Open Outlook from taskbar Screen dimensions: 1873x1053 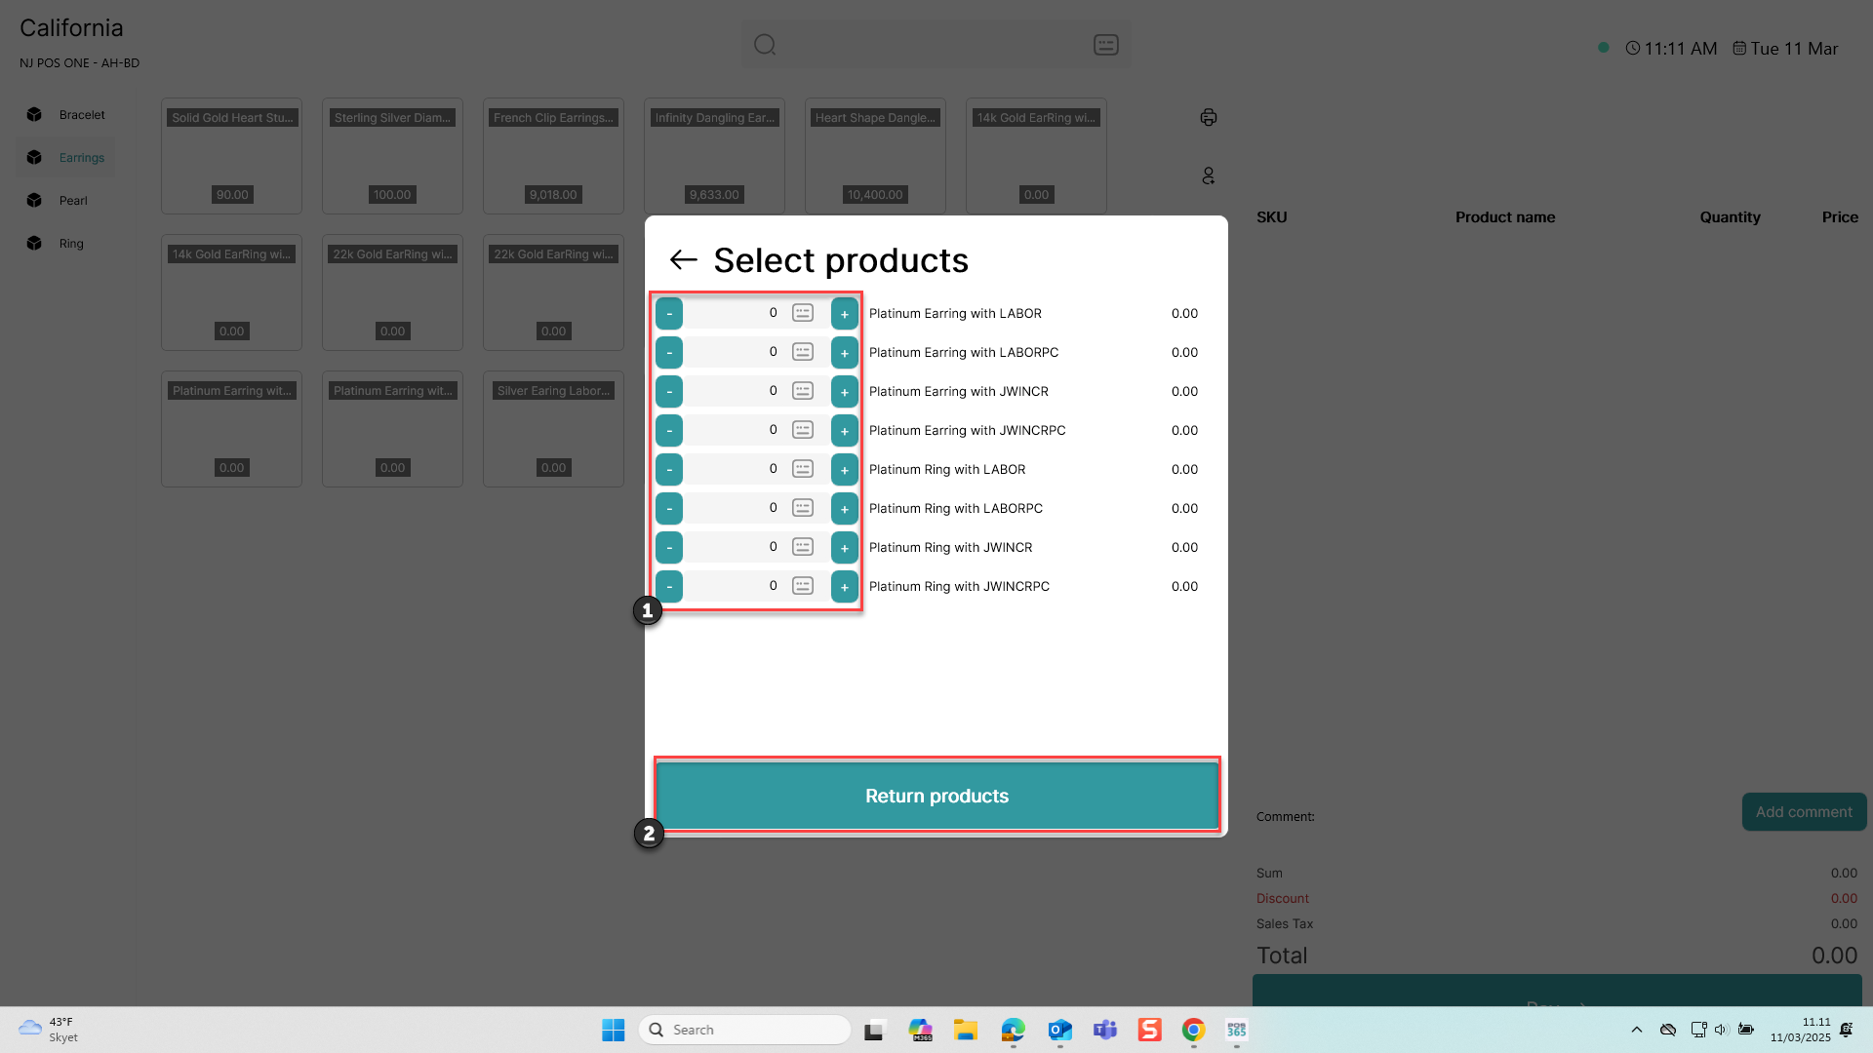point(1060,1030)
